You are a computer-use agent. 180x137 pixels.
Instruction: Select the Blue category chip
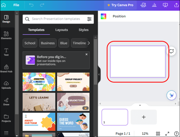pos(64,43)
